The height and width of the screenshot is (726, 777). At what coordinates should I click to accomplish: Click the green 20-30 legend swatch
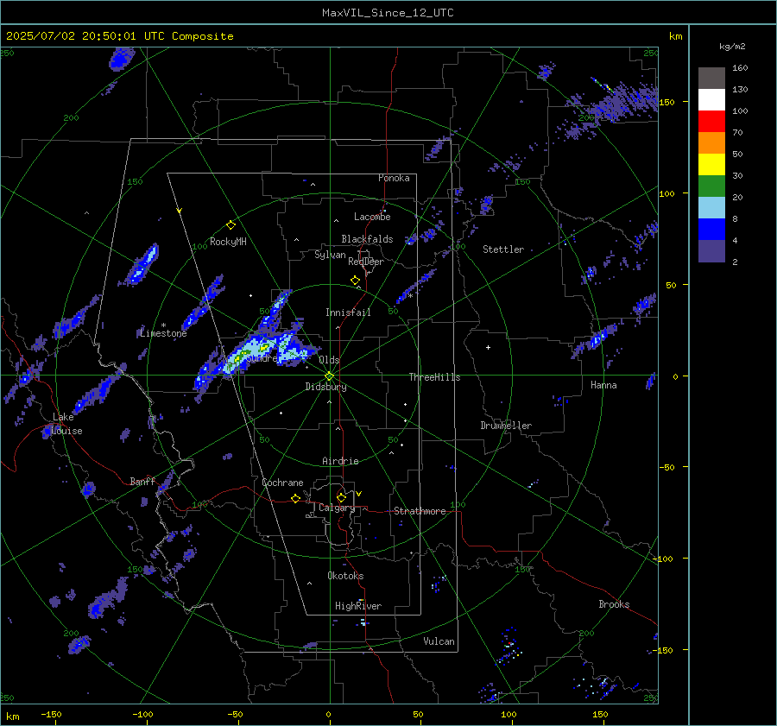tap(711, 186)
